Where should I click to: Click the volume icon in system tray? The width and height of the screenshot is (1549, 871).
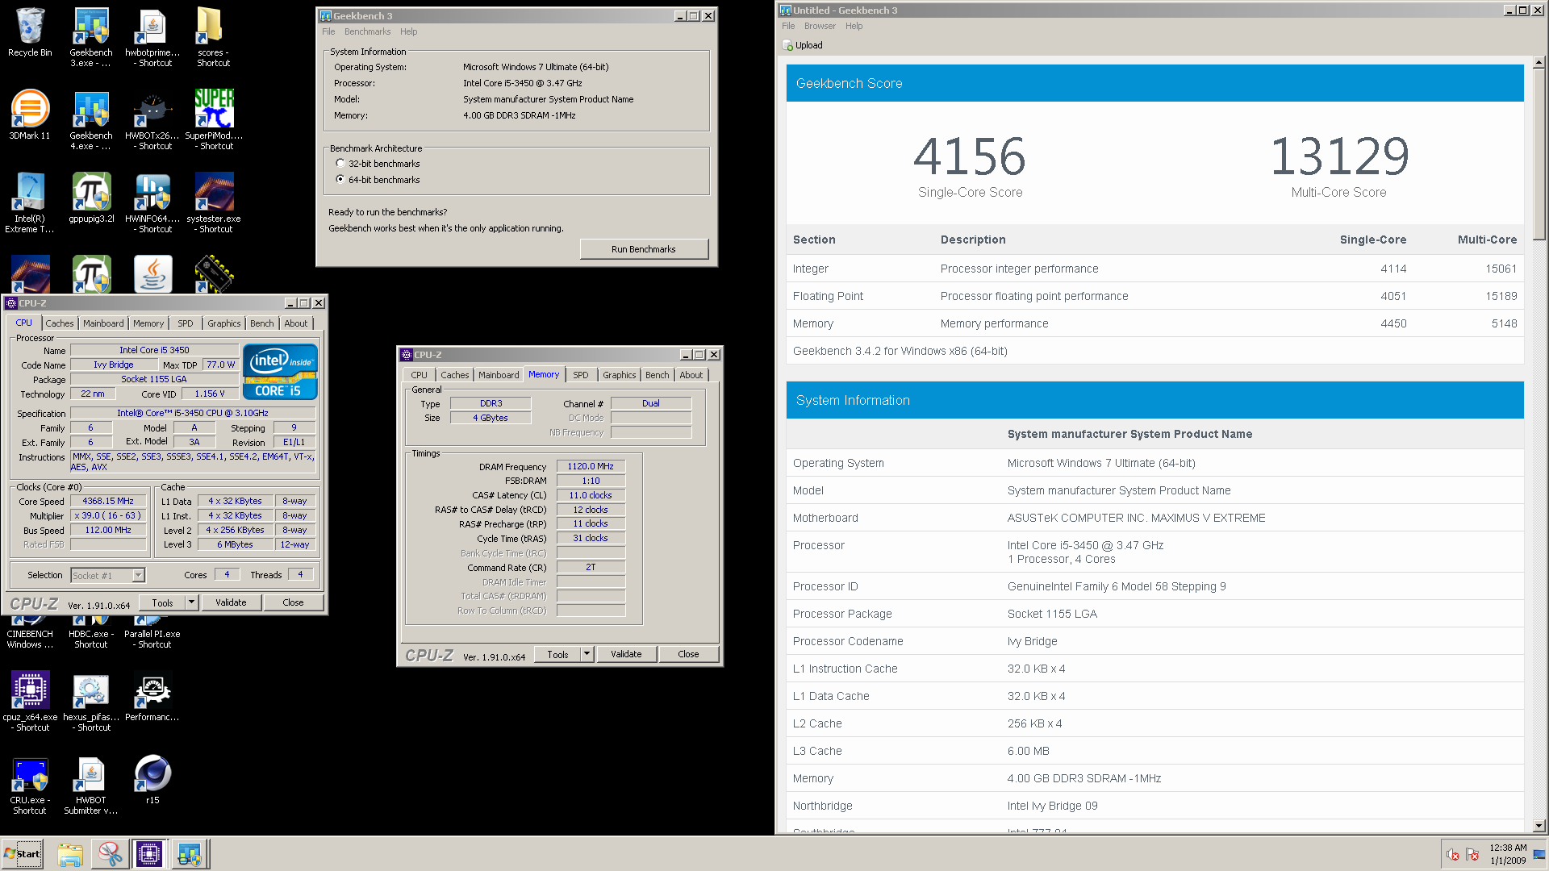1452,854
